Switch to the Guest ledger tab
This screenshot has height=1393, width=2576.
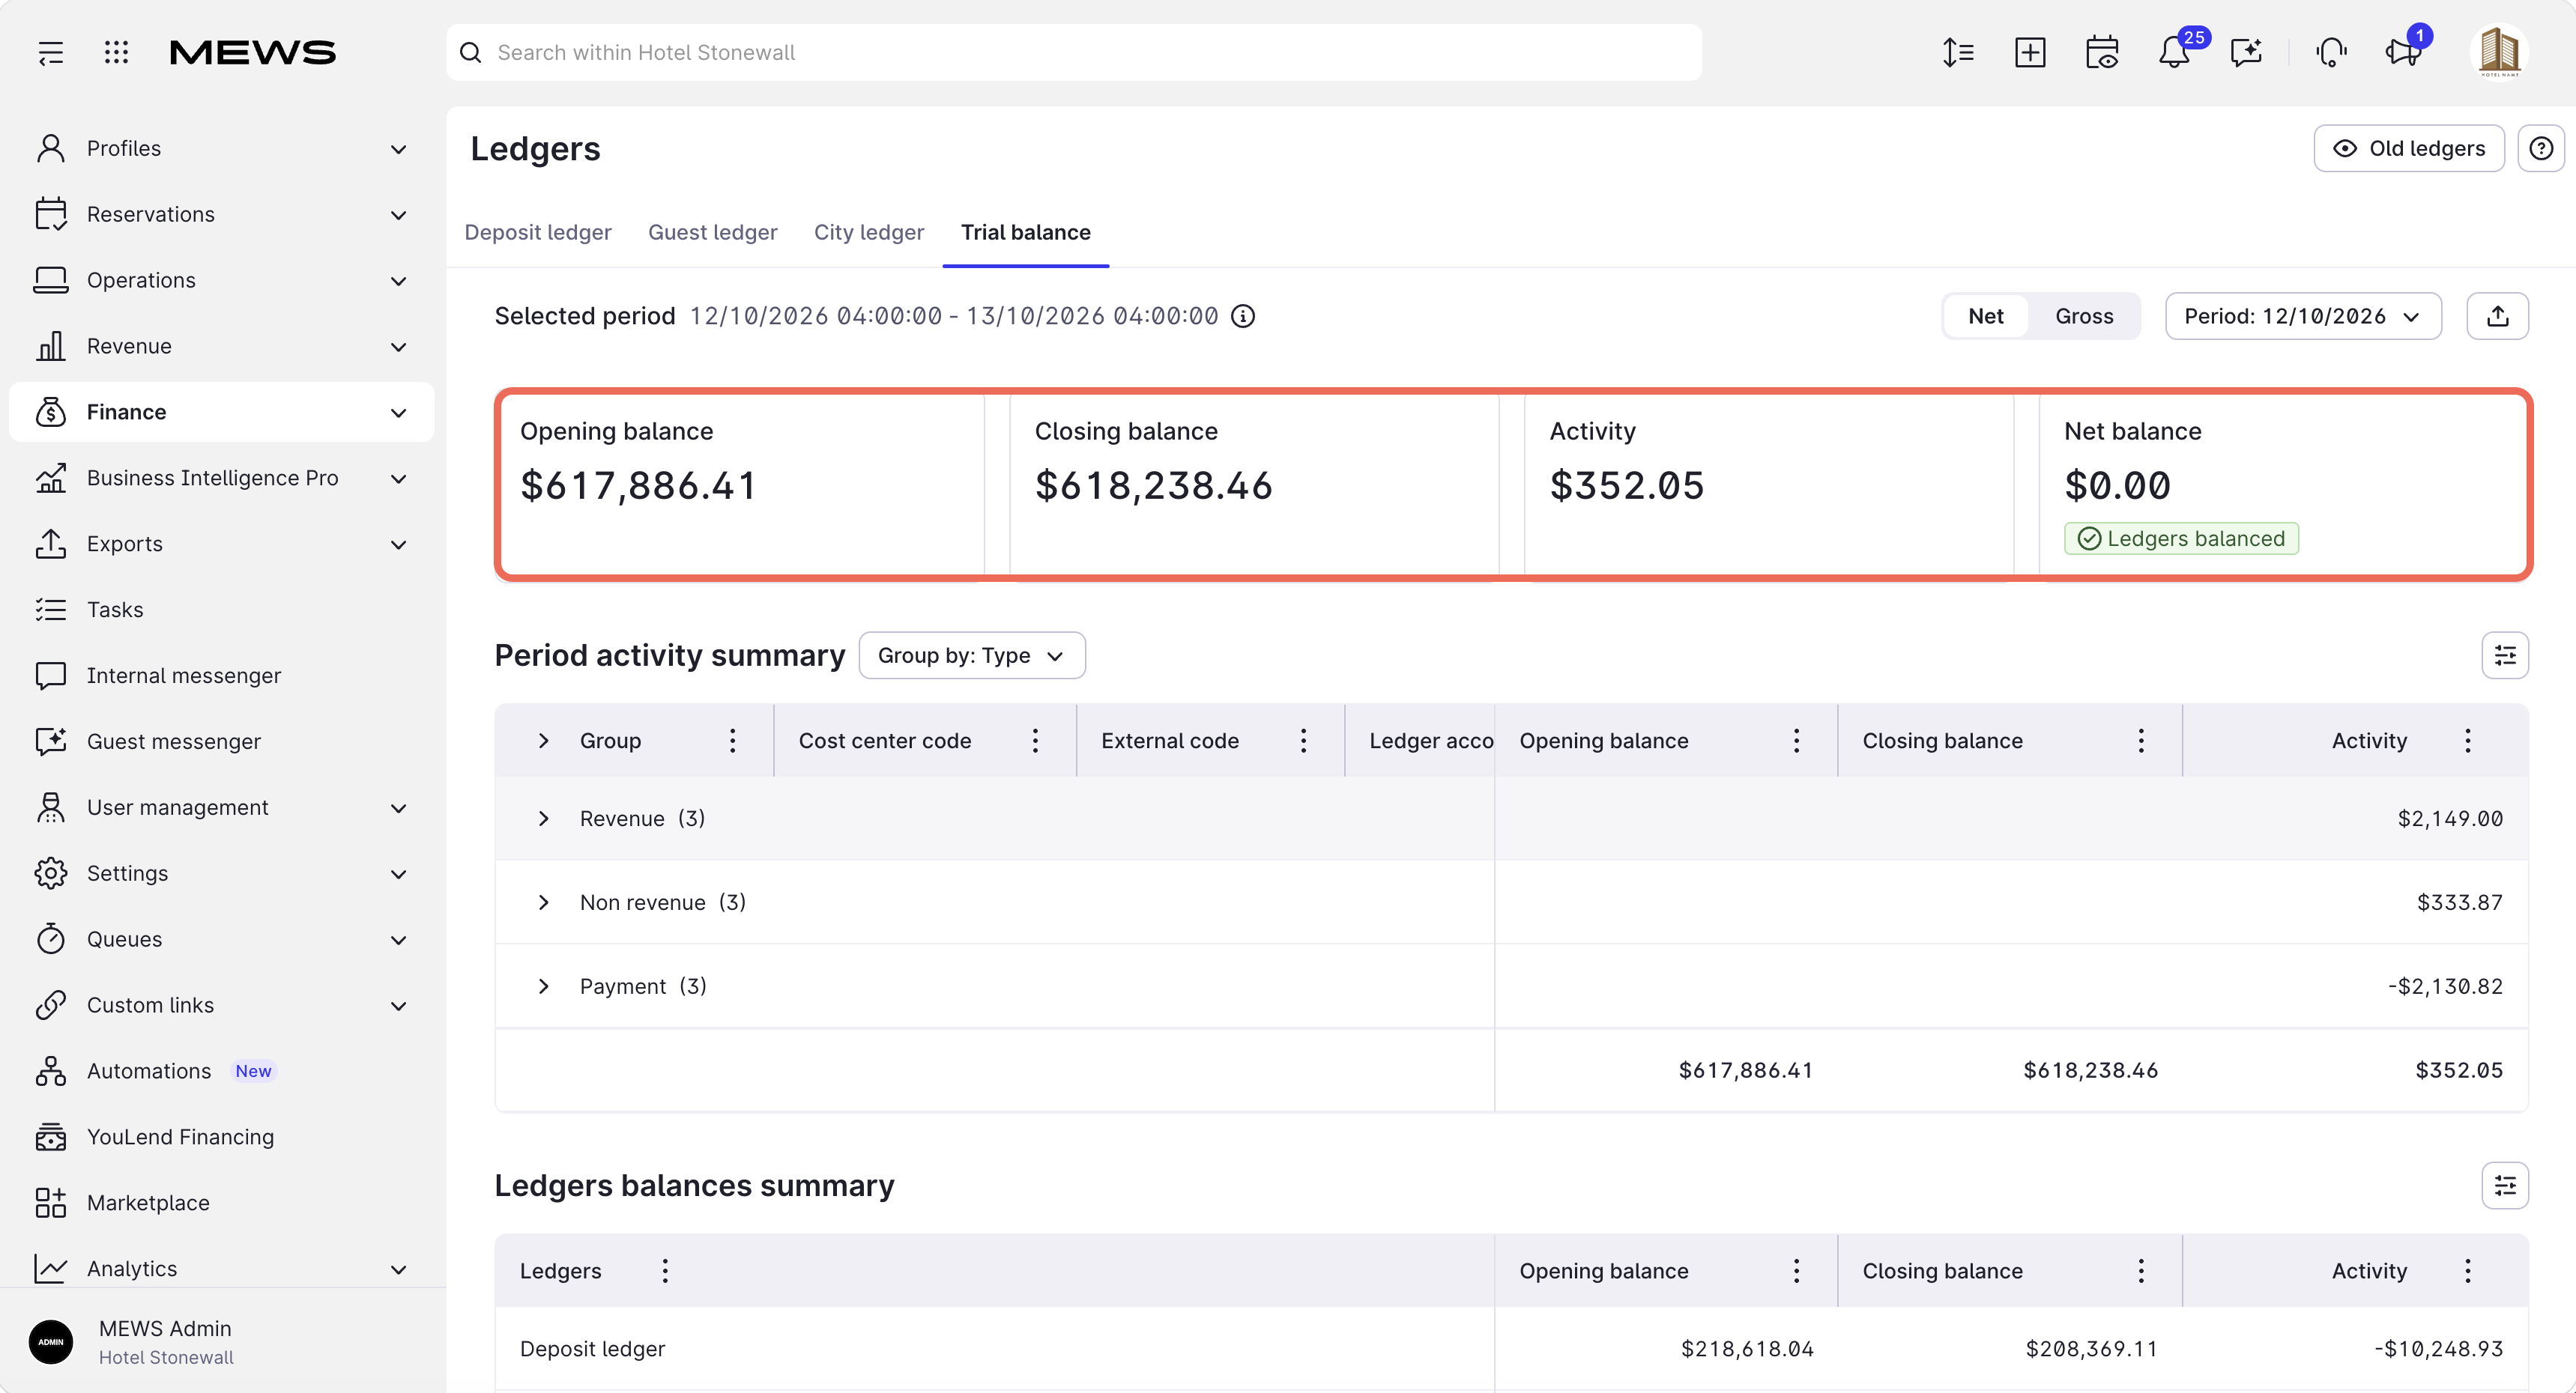[713, 233]
